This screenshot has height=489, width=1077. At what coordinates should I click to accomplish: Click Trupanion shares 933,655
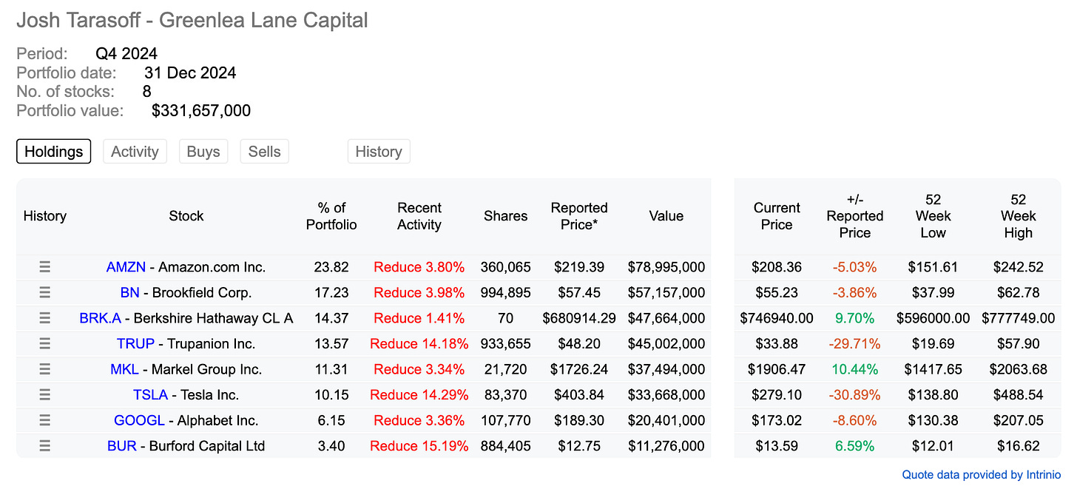click(506, 343)
